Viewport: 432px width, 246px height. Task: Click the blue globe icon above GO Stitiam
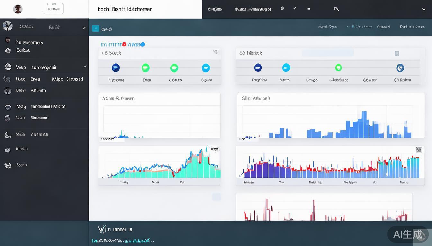(400, 68)
